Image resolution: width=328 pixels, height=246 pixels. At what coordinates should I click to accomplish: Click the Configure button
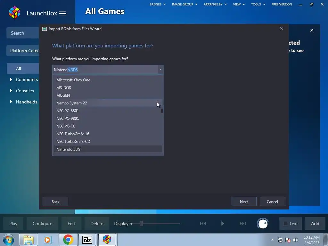[x=43, y=224]
